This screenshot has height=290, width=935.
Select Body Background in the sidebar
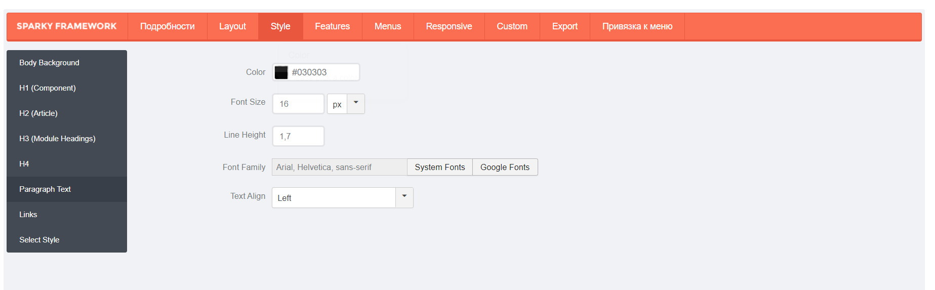point(67,63)
